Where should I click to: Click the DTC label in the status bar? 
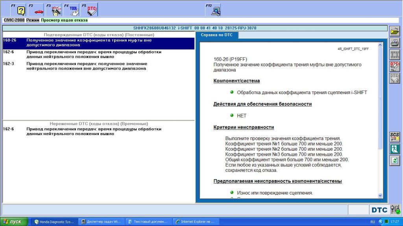(379, 210)
